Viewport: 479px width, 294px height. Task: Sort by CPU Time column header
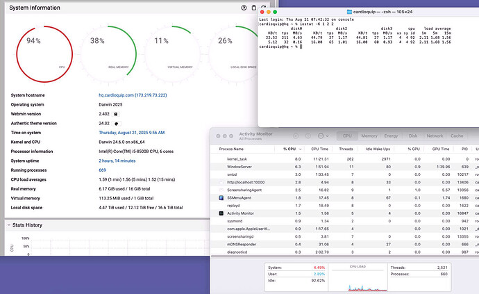(319, 149)
